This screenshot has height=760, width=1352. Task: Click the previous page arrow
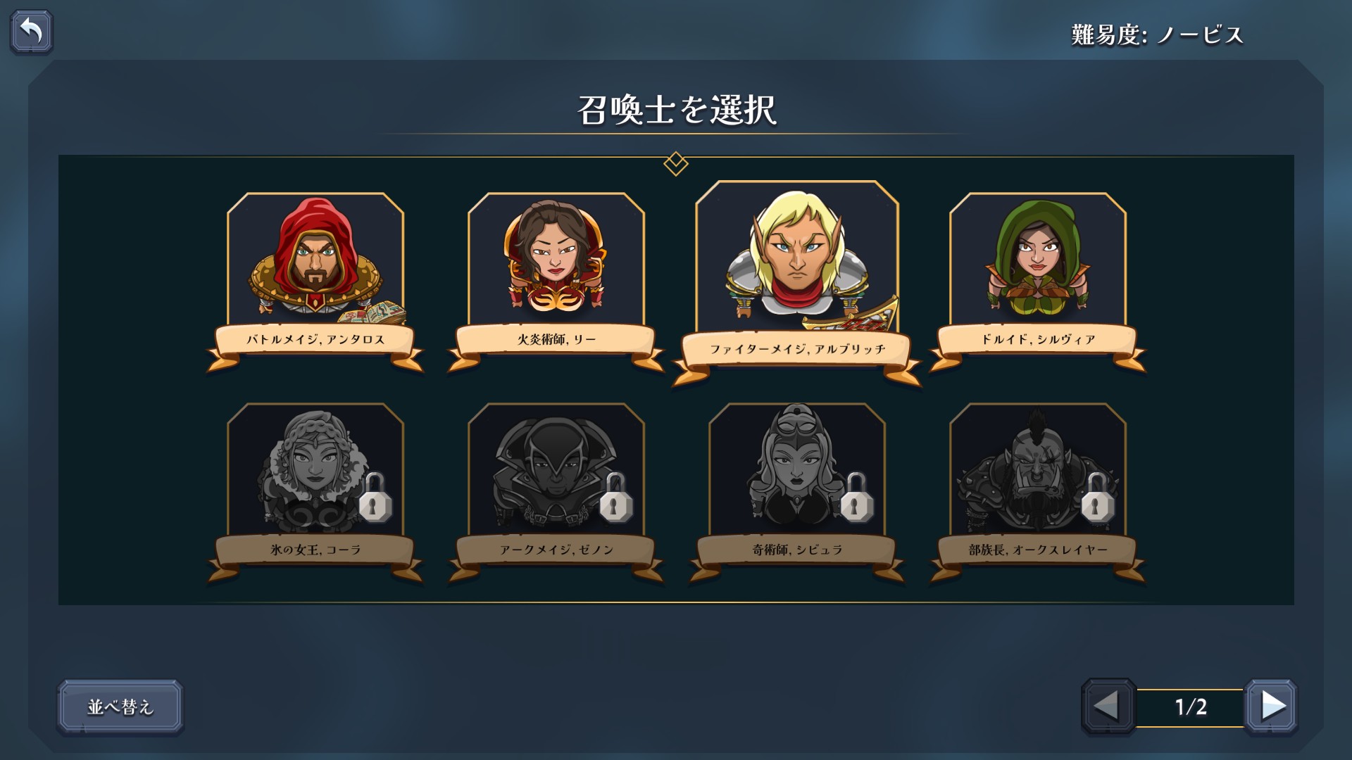tap(1108, 706)
